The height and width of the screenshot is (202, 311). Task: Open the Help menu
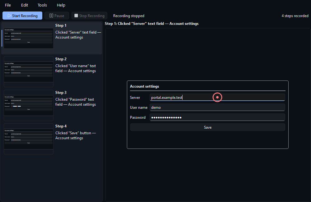click(61, 5)
